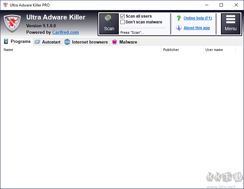Click the Version 9.1.0.0 text
The height and width of the screenshot is (189, 244).
point(41,26)
